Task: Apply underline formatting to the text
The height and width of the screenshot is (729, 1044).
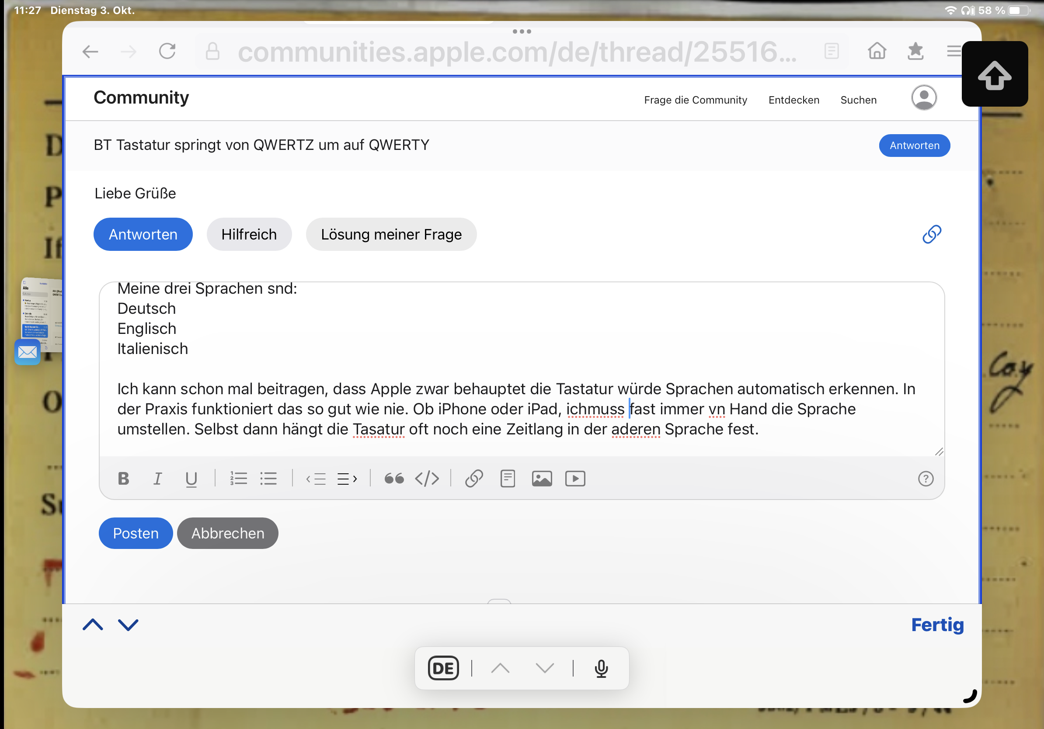Action: (191, 479)
